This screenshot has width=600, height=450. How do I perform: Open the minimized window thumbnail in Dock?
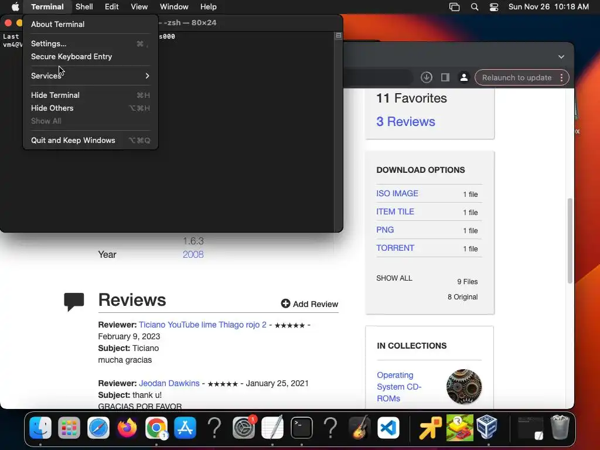(531, 427)
